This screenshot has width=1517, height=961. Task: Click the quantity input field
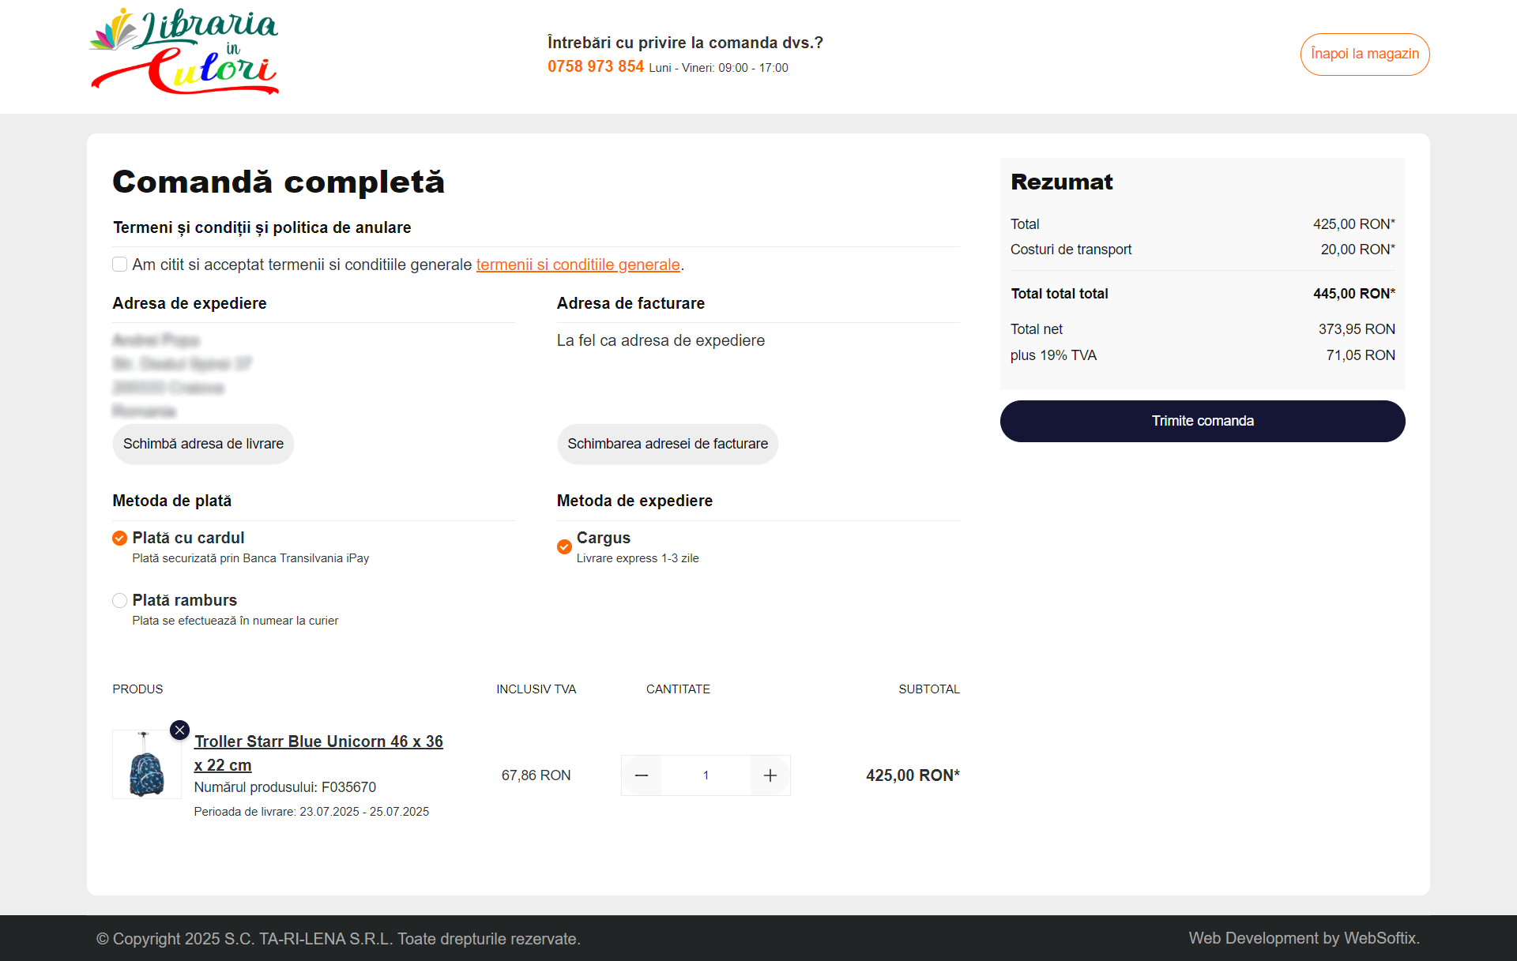[706, 775]
